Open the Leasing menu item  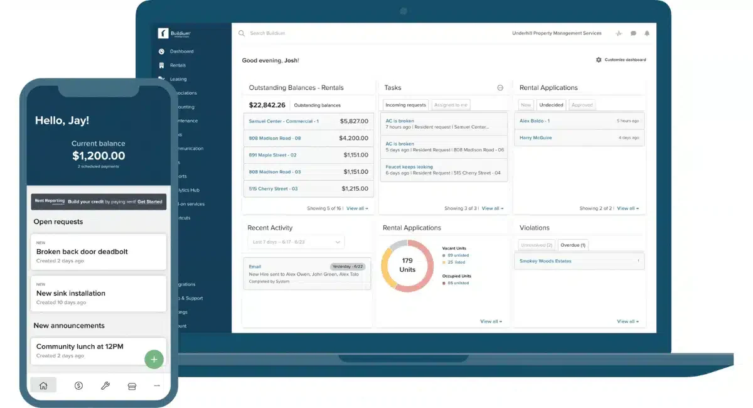(178, 79)
